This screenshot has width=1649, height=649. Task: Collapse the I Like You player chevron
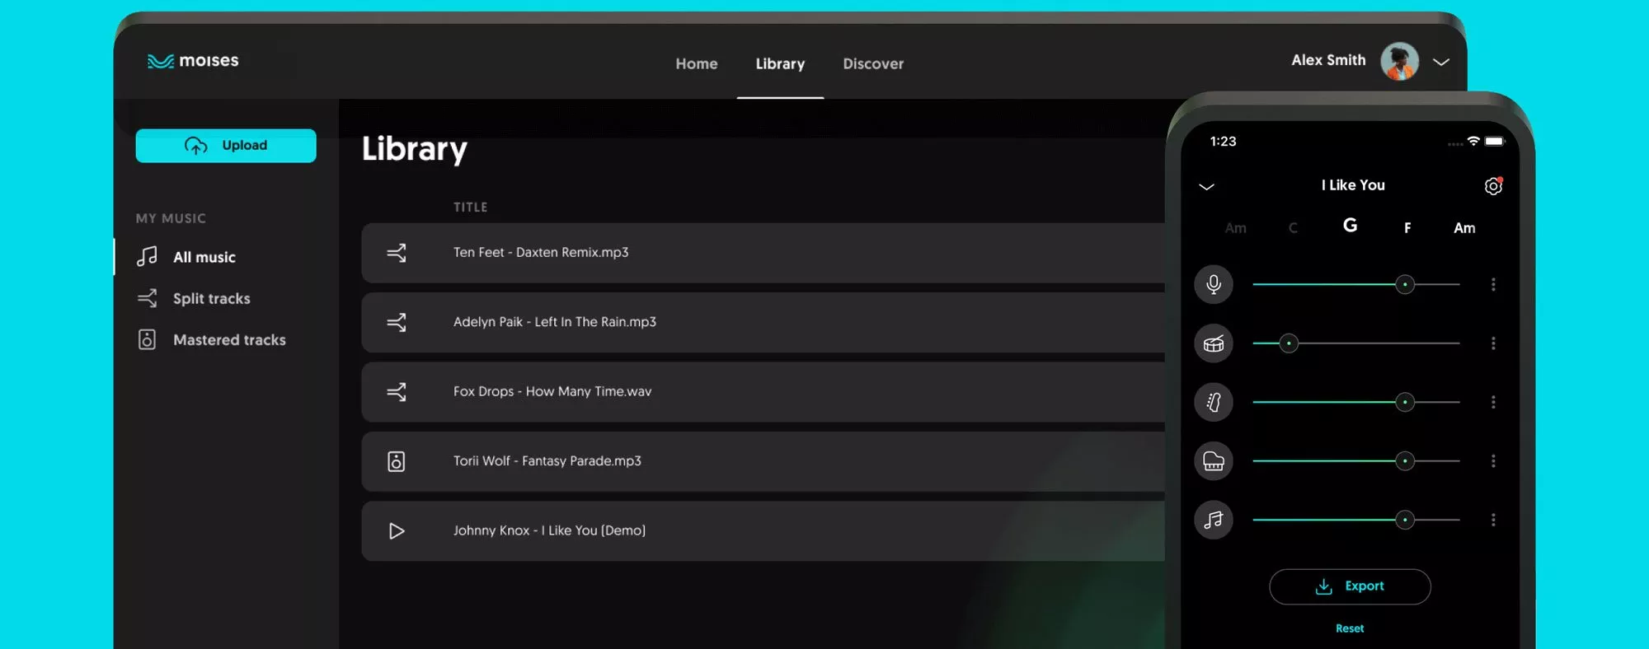1206,187
